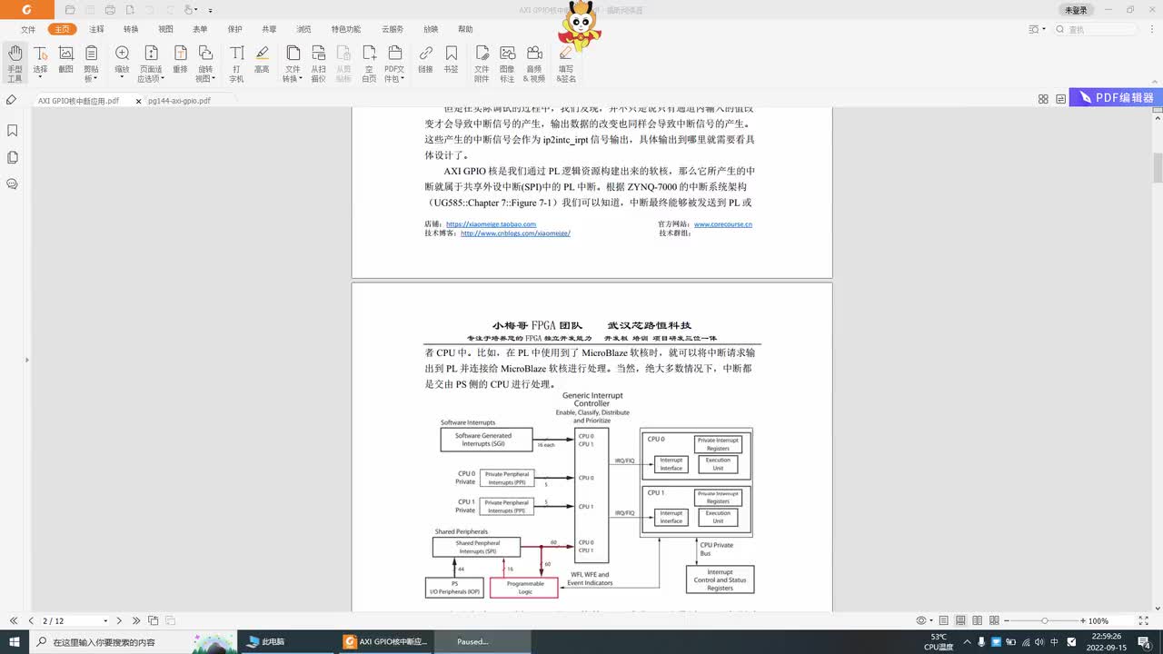The width and height of the screenshot is (1163, 654).
Task: Select the Hand tool (手型工具)
Action: point(15,64)
